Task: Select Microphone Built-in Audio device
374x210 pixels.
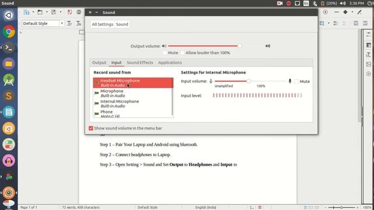Action: coord(133,93)
